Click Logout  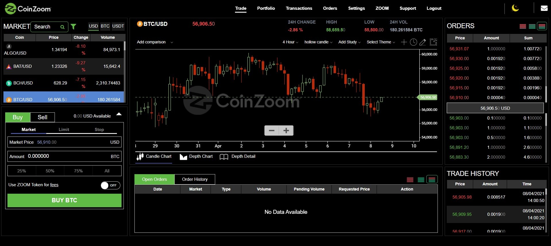[434, 8]
